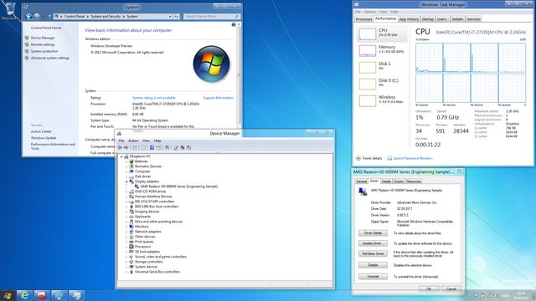Click the help icon in System window
This screenshot has width=536, height=301.
[234, 24]
